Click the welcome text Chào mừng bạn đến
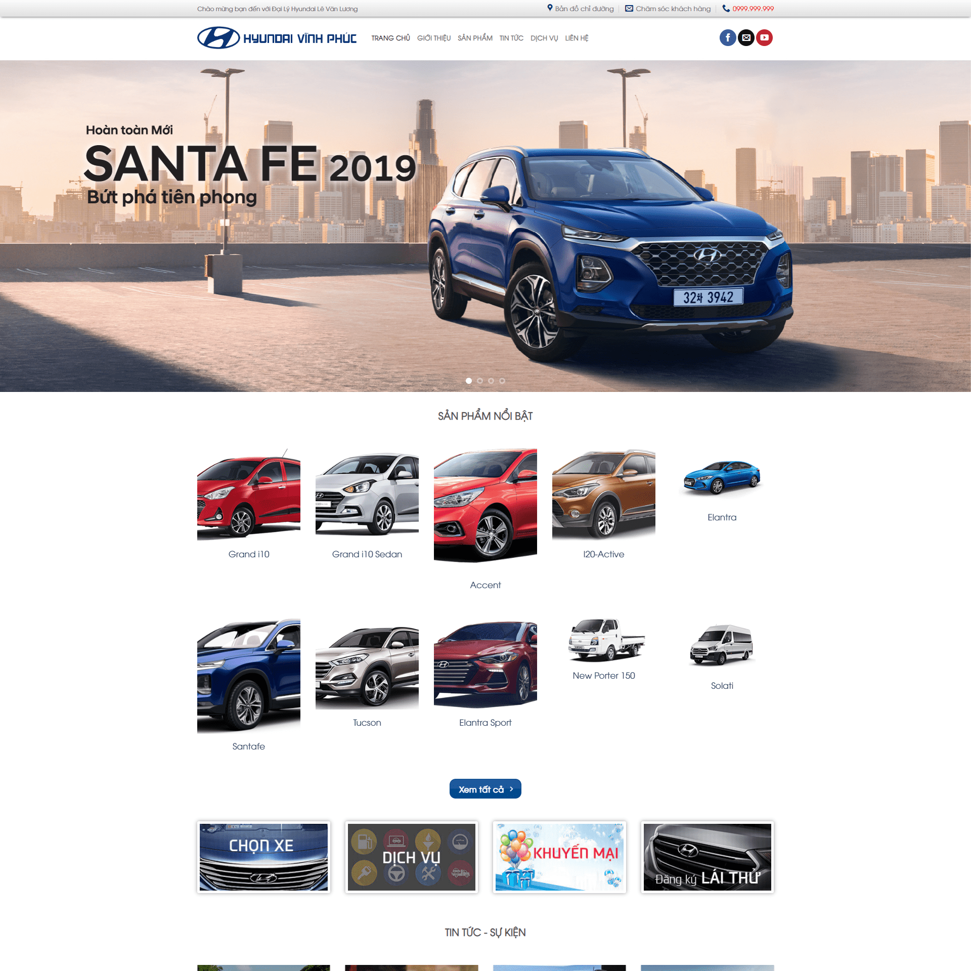Viewport: 971px width, 971px height. point(277,9)
